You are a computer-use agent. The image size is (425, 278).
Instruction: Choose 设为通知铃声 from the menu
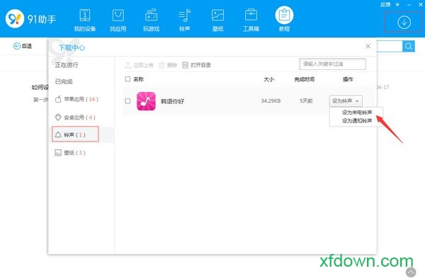tap(357, 121)
